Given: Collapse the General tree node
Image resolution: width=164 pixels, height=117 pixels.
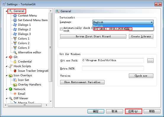Looking at the screenshot, I should click(x=7, y=11).
